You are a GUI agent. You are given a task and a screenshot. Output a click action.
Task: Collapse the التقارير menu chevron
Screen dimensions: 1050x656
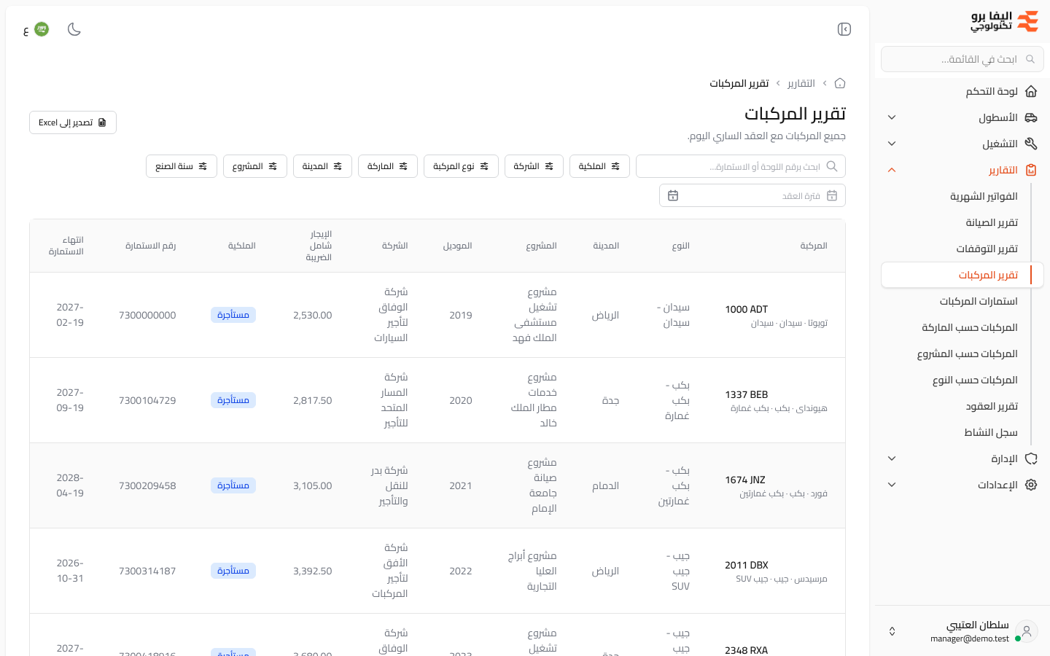[892, 170]
